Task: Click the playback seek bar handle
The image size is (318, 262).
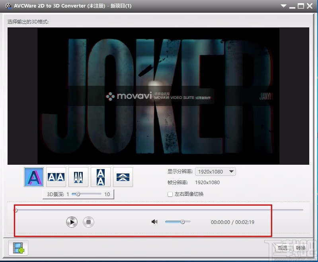Action: click(x=16, y=210)
